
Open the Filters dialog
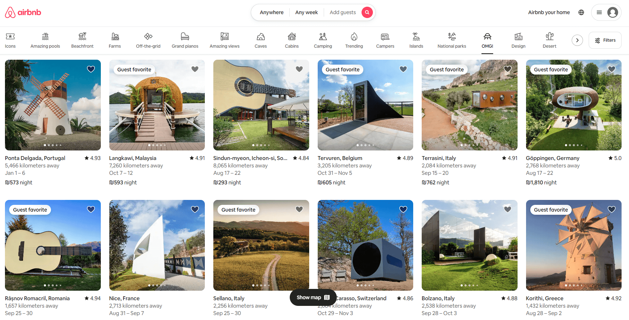point(605,40)
